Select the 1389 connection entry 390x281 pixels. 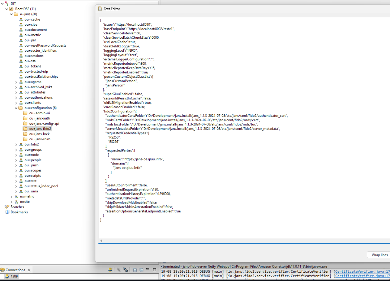pos(14,276)
